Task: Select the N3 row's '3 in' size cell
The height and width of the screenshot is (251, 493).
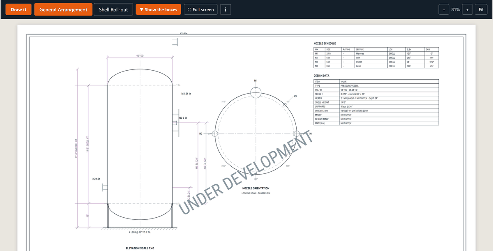Action: 333,66
